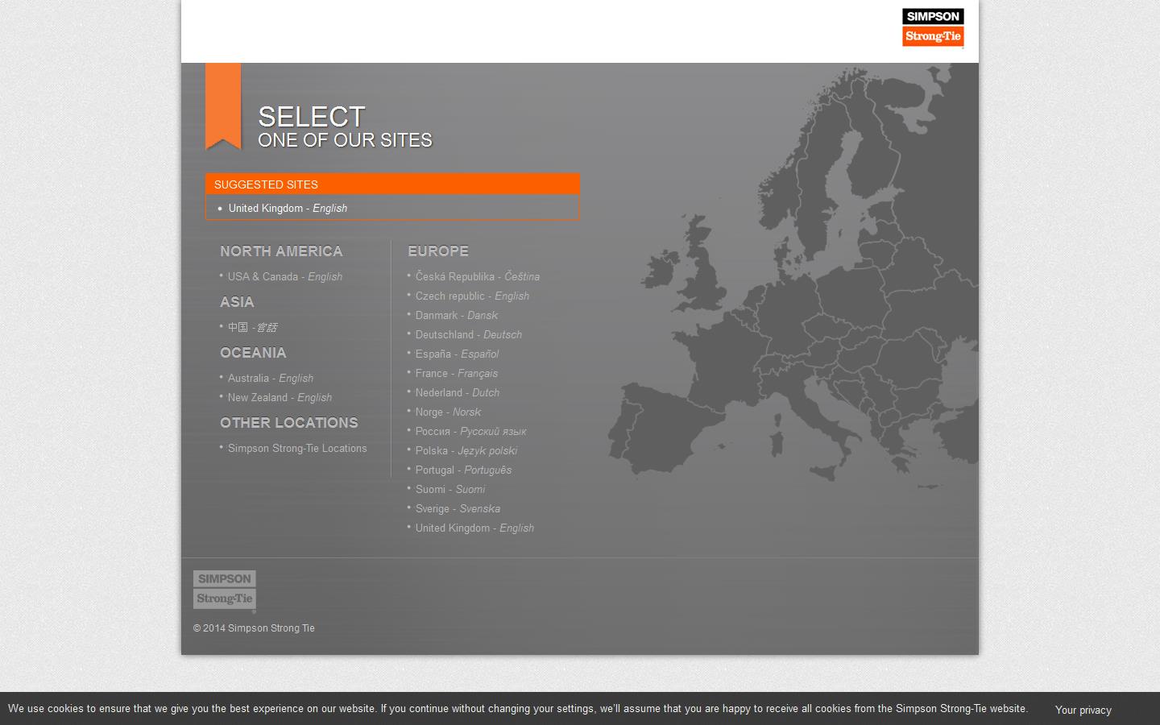
Task: Click the grey Simpson Strong-Tie footer logo
Action: pyautogui.click(x=224, y=590)
